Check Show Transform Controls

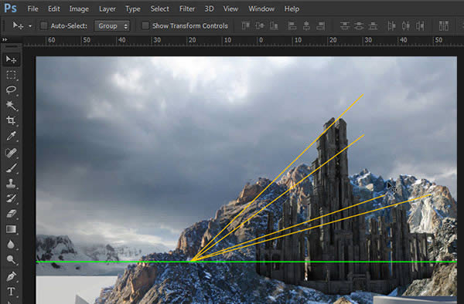145,26
